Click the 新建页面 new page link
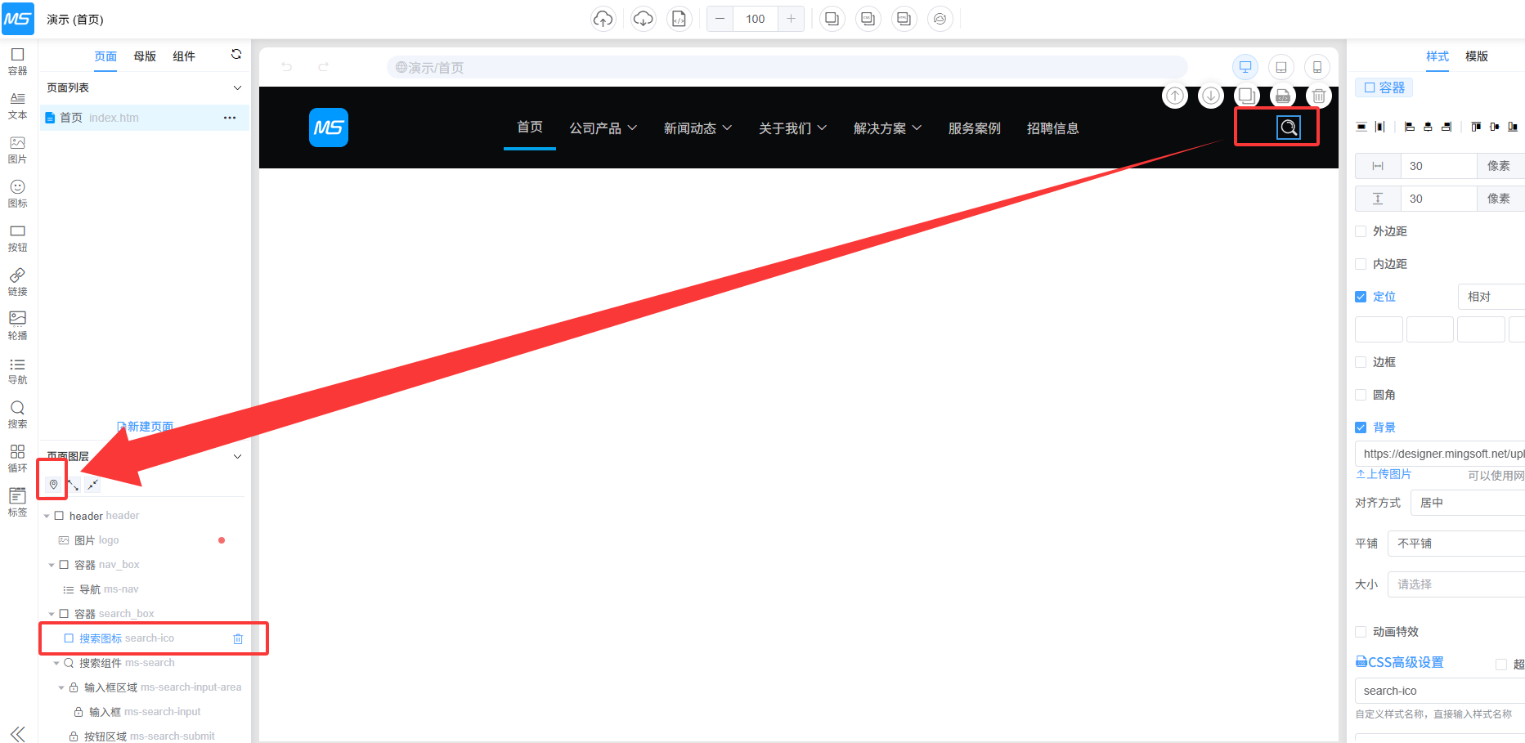The width and height of the screenshot is (1525, 743). [x=146, y=427]
